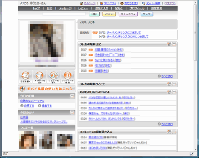199x158 pixels.
Task: Open 設定変更 in the navigation bar
Action: coord(157,9)
